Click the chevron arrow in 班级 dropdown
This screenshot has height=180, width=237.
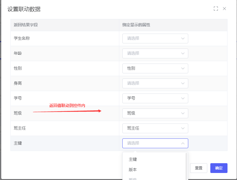[x=183, y=113]
